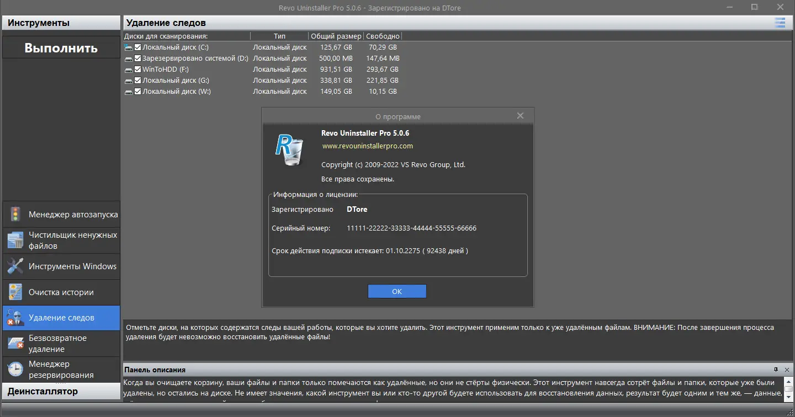This screenshot has width=795, height=417.
Task: Sort by the Общий размер column header
Action: pos(336,35)
